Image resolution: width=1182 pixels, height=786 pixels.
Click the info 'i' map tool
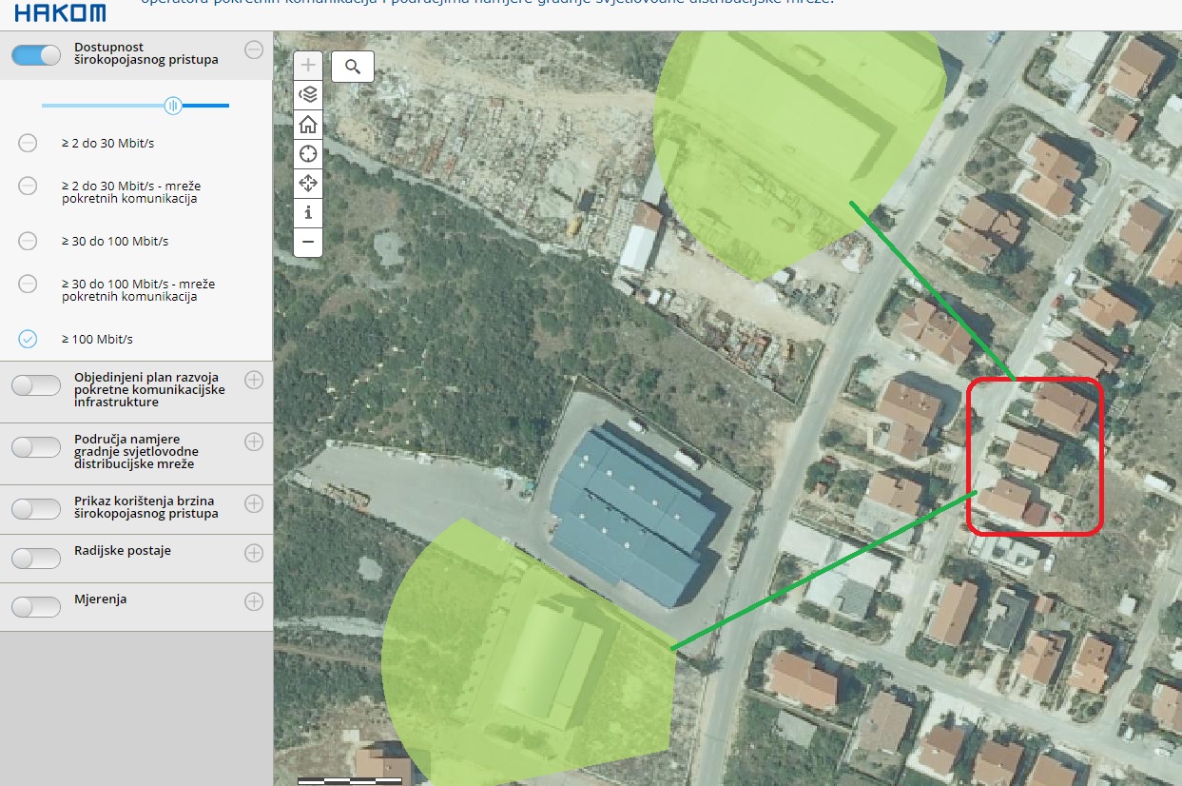pos(308,213)
